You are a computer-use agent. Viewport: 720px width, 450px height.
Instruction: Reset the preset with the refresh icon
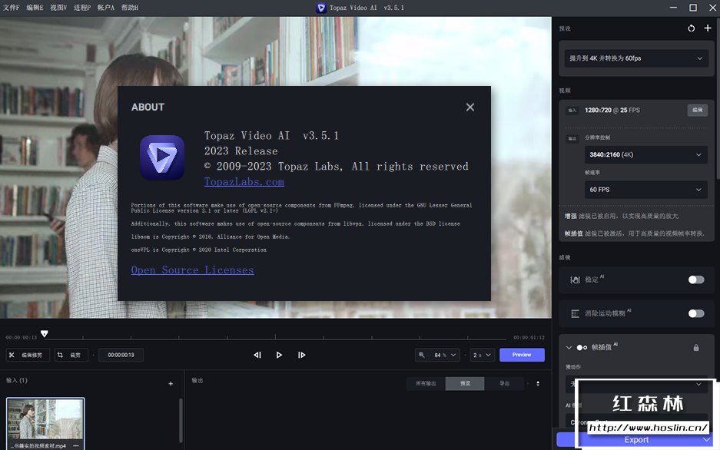click(691, 28)
